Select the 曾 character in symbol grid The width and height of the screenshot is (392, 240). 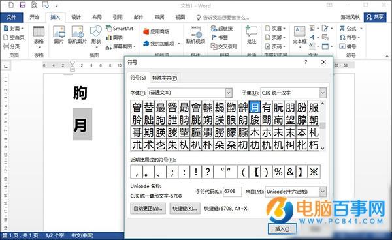point(137,107)
